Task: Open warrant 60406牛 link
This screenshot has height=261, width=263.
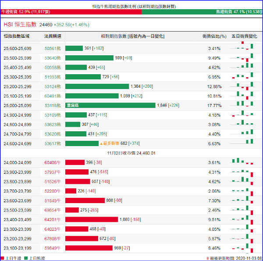Action: click(x=52, y=162)
